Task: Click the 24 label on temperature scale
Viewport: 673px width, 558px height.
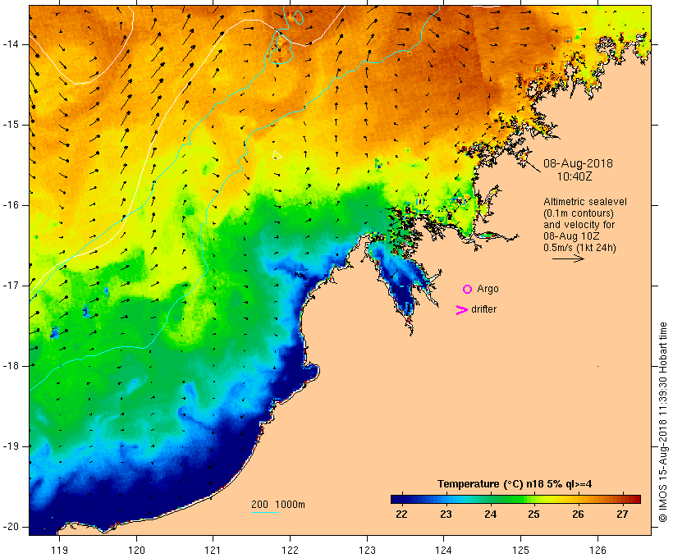Action: [x=490, y=515]
